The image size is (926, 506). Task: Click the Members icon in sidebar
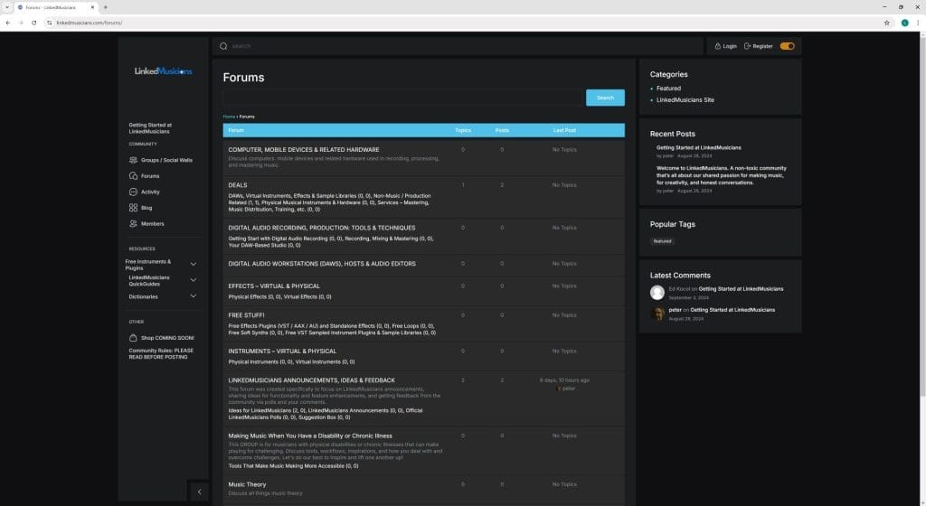point(134,223)
